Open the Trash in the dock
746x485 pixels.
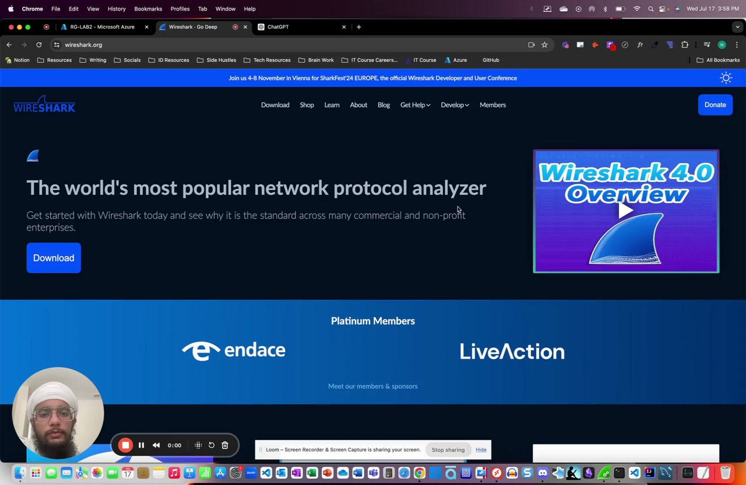pos(726,473)
